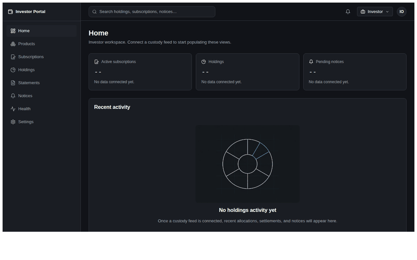Click the Holdings card pie icon

click(204, 62)
